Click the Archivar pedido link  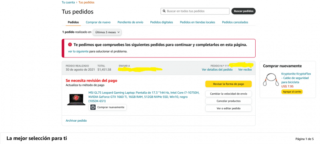pyautogui.click(x=76, y=120)
